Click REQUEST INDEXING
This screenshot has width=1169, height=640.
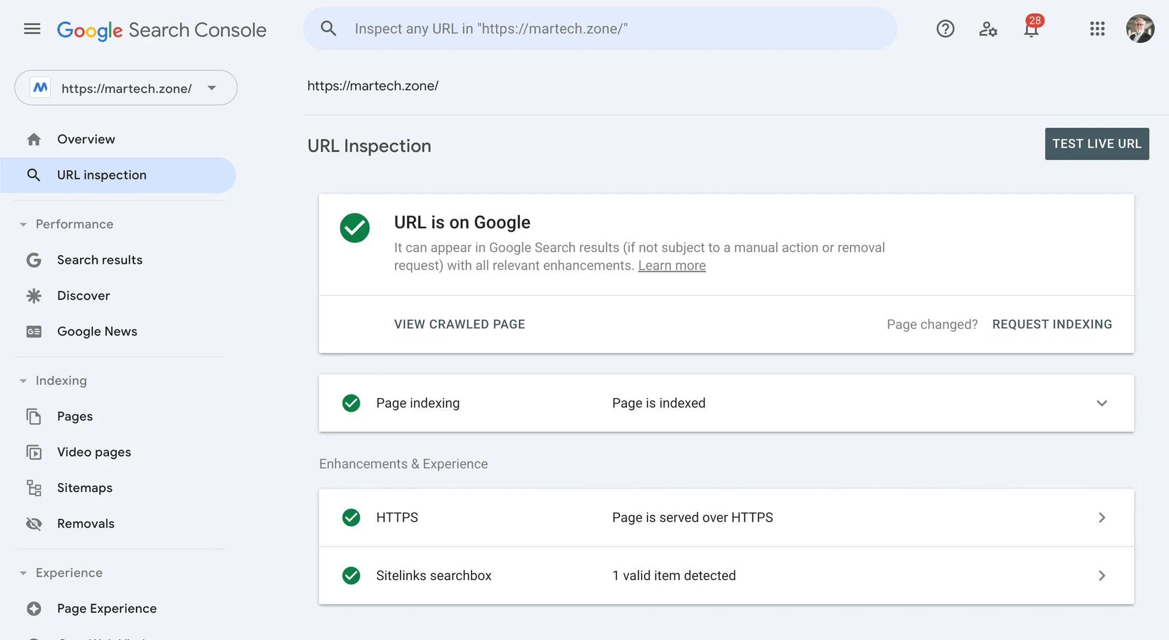coord(1051,324)
